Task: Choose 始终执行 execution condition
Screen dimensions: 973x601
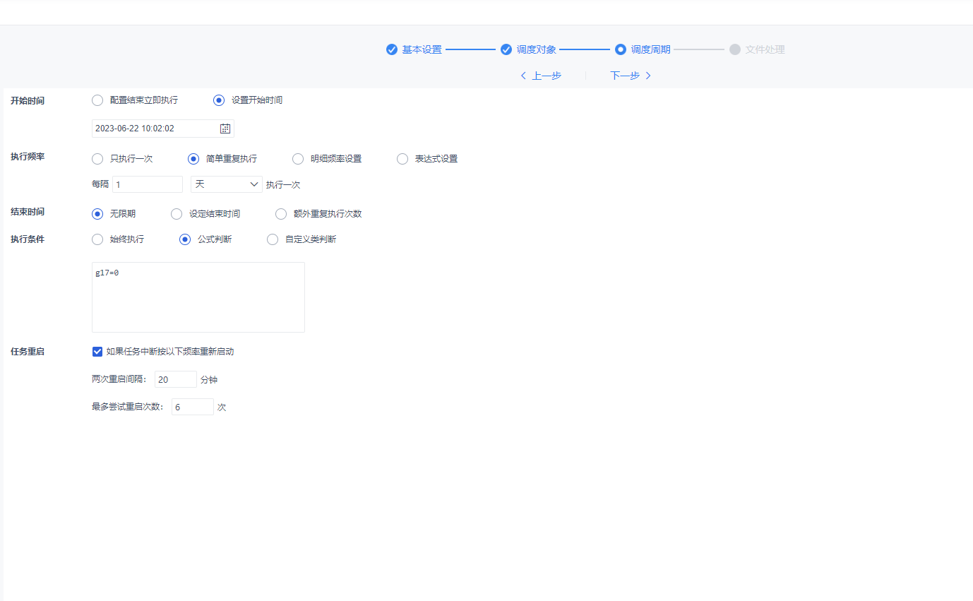Action: pos(97,239)
